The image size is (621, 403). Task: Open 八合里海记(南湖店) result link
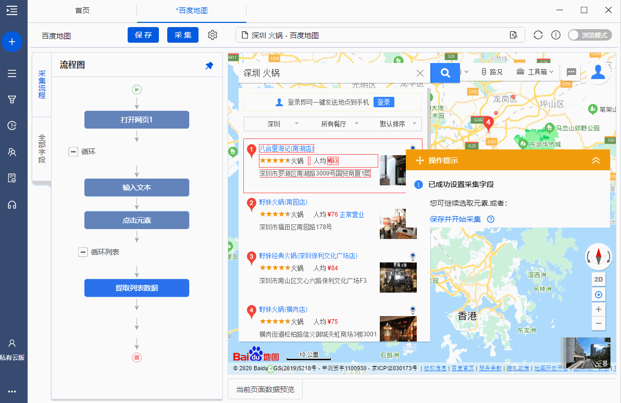(x=287, y=148)
